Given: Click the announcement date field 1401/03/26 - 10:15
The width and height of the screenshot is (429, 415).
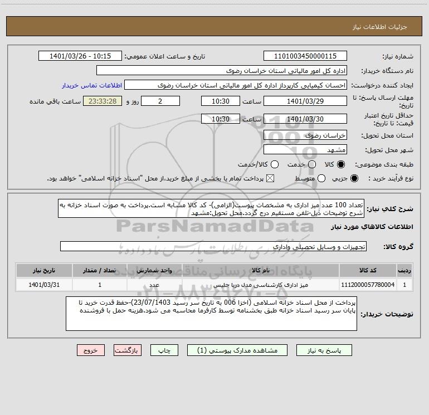Looking at the screenshot, I should tap(80, 56).
